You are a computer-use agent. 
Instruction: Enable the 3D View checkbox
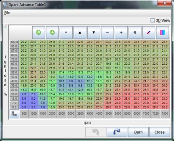pos(152,20)
